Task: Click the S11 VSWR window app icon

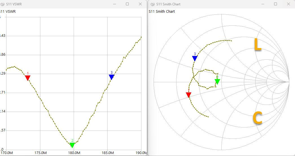Action: click(3, 4)
